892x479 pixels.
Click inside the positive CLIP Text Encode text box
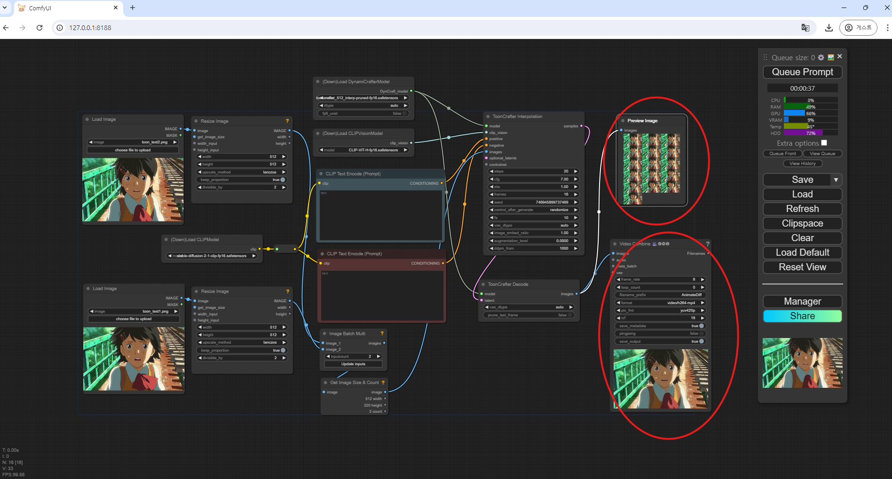[380, 215]
